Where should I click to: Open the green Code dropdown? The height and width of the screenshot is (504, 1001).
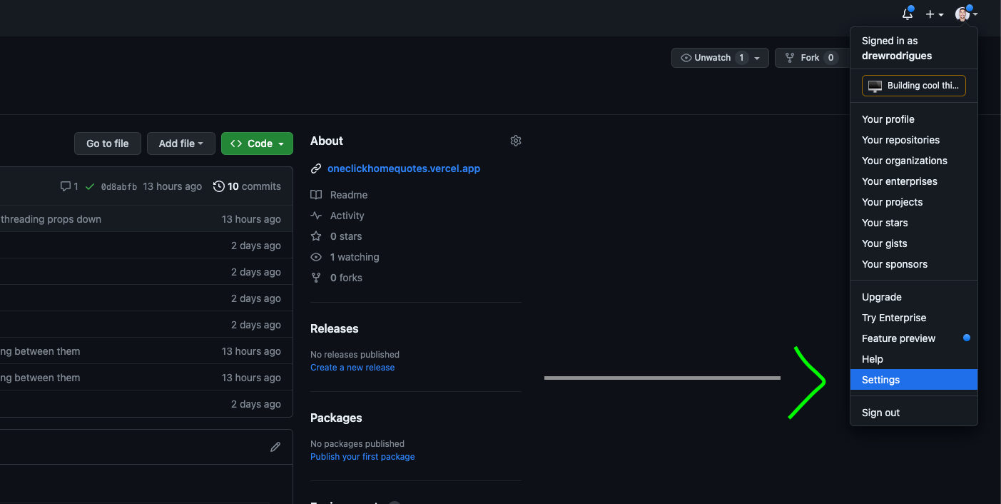tap(257, 143)
